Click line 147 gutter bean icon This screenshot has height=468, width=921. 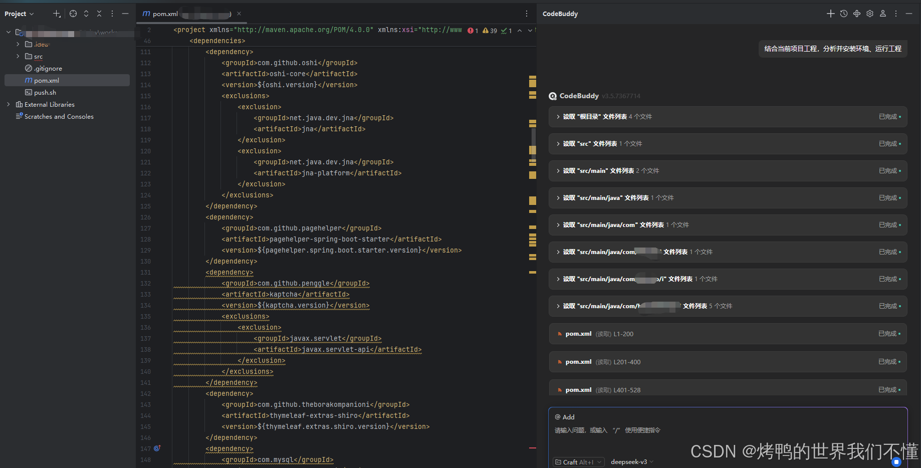click(x=157, y=448)
